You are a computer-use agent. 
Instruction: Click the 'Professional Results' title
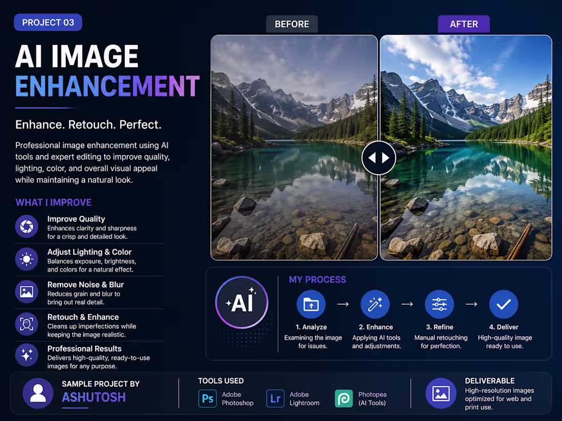84,349
